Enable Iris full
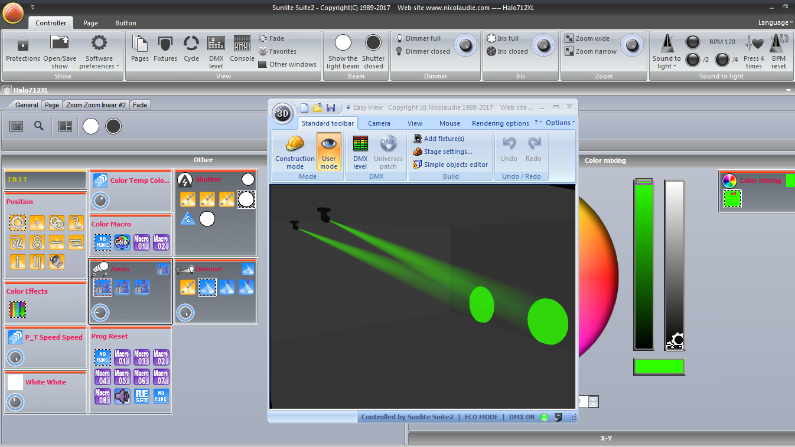This screenshot has width=795, height=447. (x=503, y=38)
